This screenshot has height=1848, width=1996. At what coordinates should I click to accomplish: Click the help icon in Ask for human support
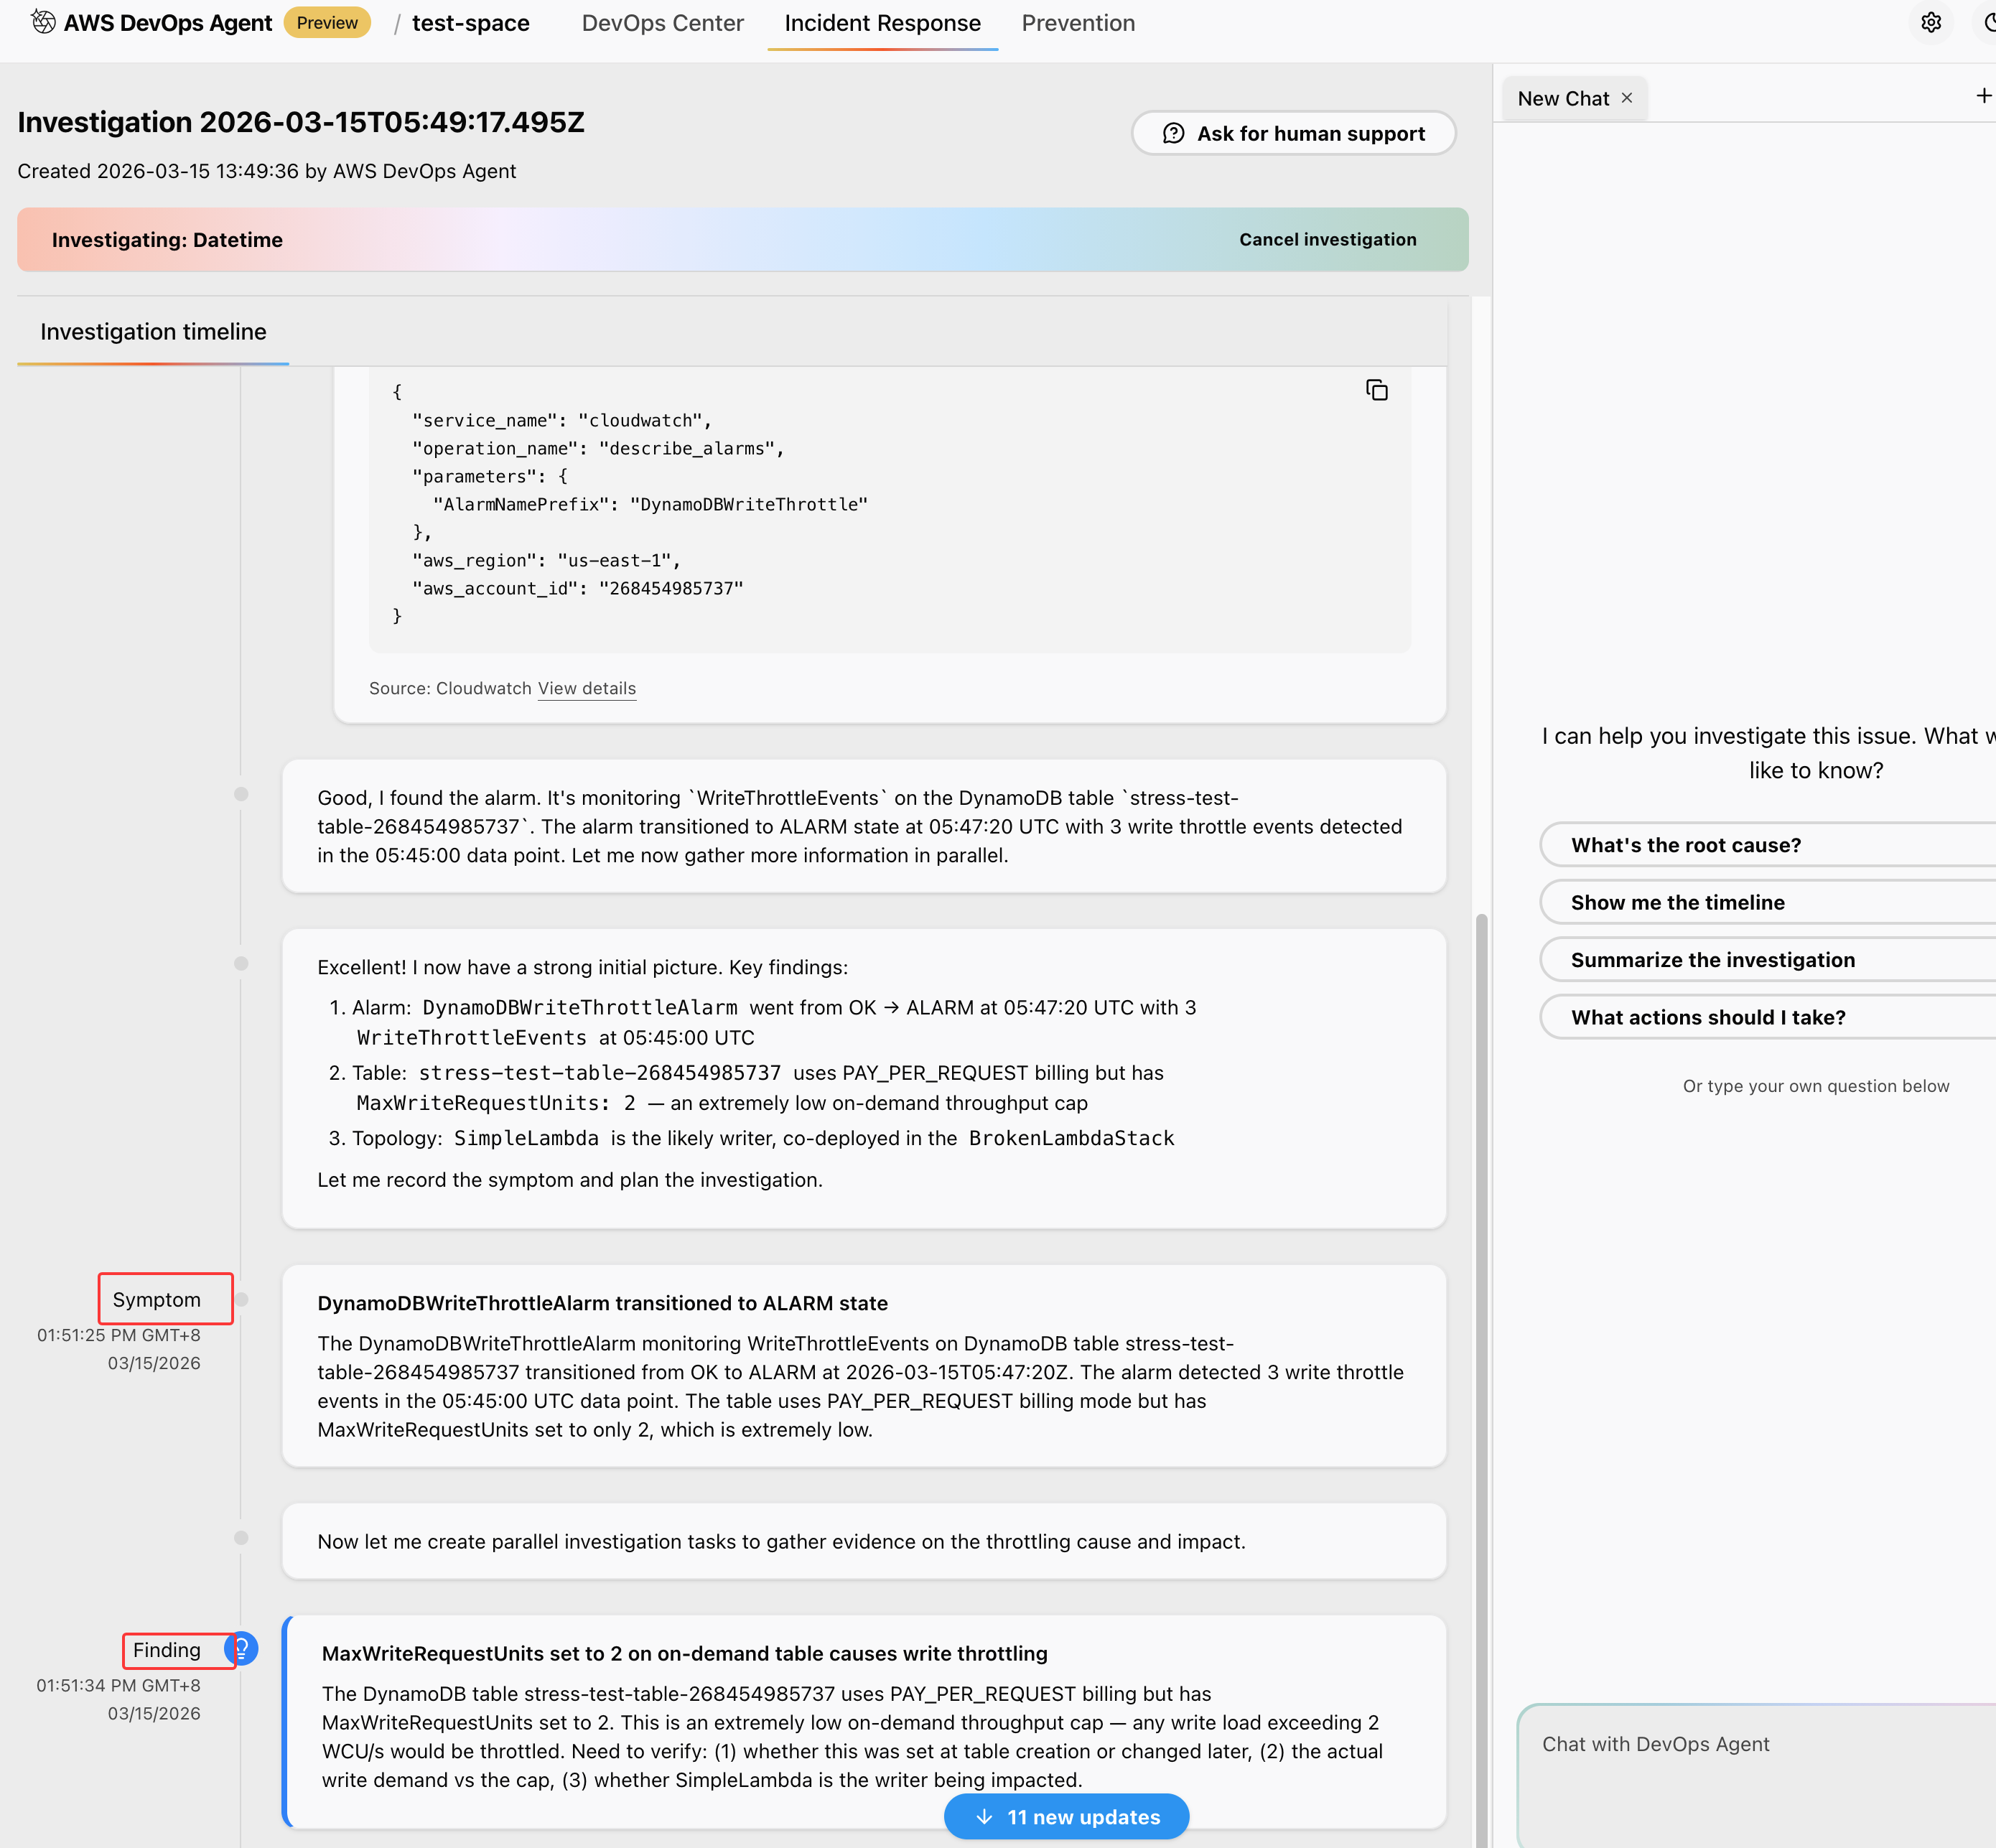coord(1173,134)
